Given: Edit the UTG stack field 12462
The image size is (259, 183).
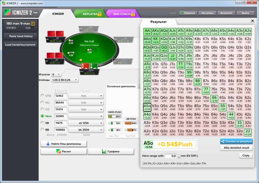Looking at the screenshot, I should tap(61, 96).
